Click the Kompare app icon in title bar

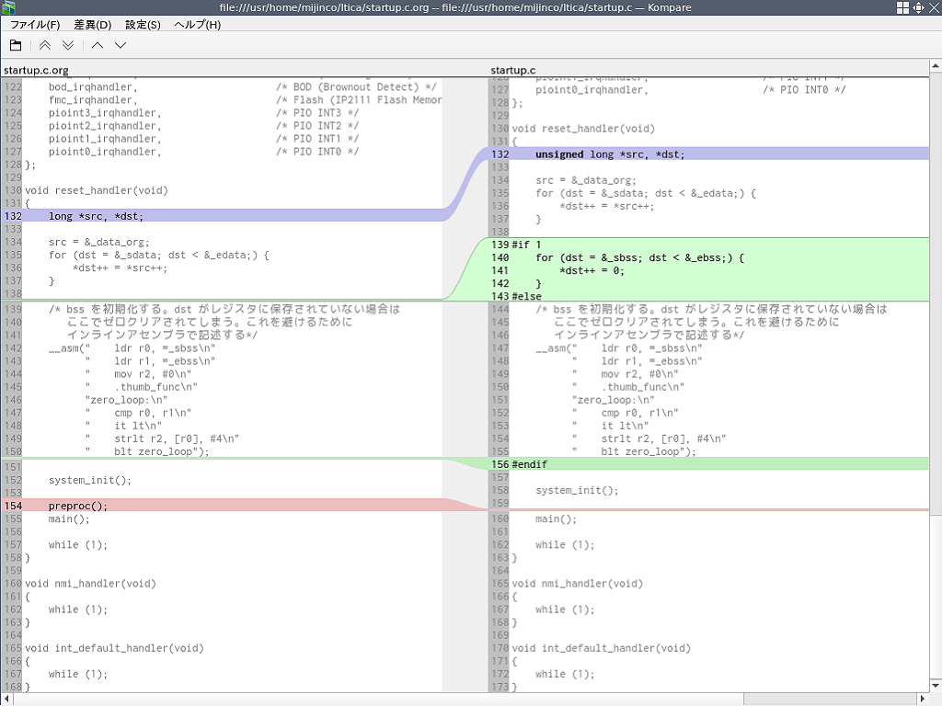pos(8,7)
